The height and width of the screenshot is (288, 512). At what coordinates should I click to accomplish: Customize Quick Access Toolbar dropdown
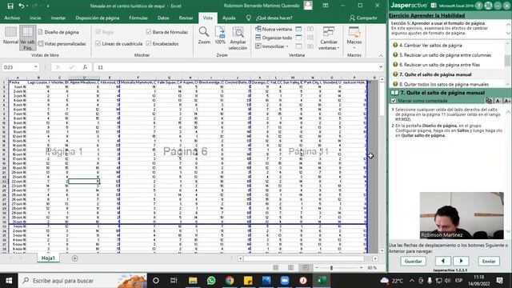[x=48, y=6]
